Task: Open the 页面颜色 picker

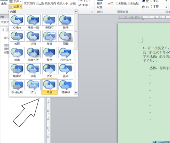Action: pos(121,4)
